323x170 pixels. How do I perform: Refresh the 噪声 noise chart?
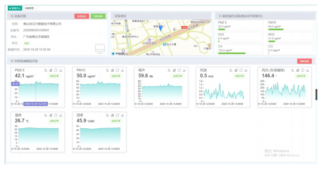pos(179,70)
